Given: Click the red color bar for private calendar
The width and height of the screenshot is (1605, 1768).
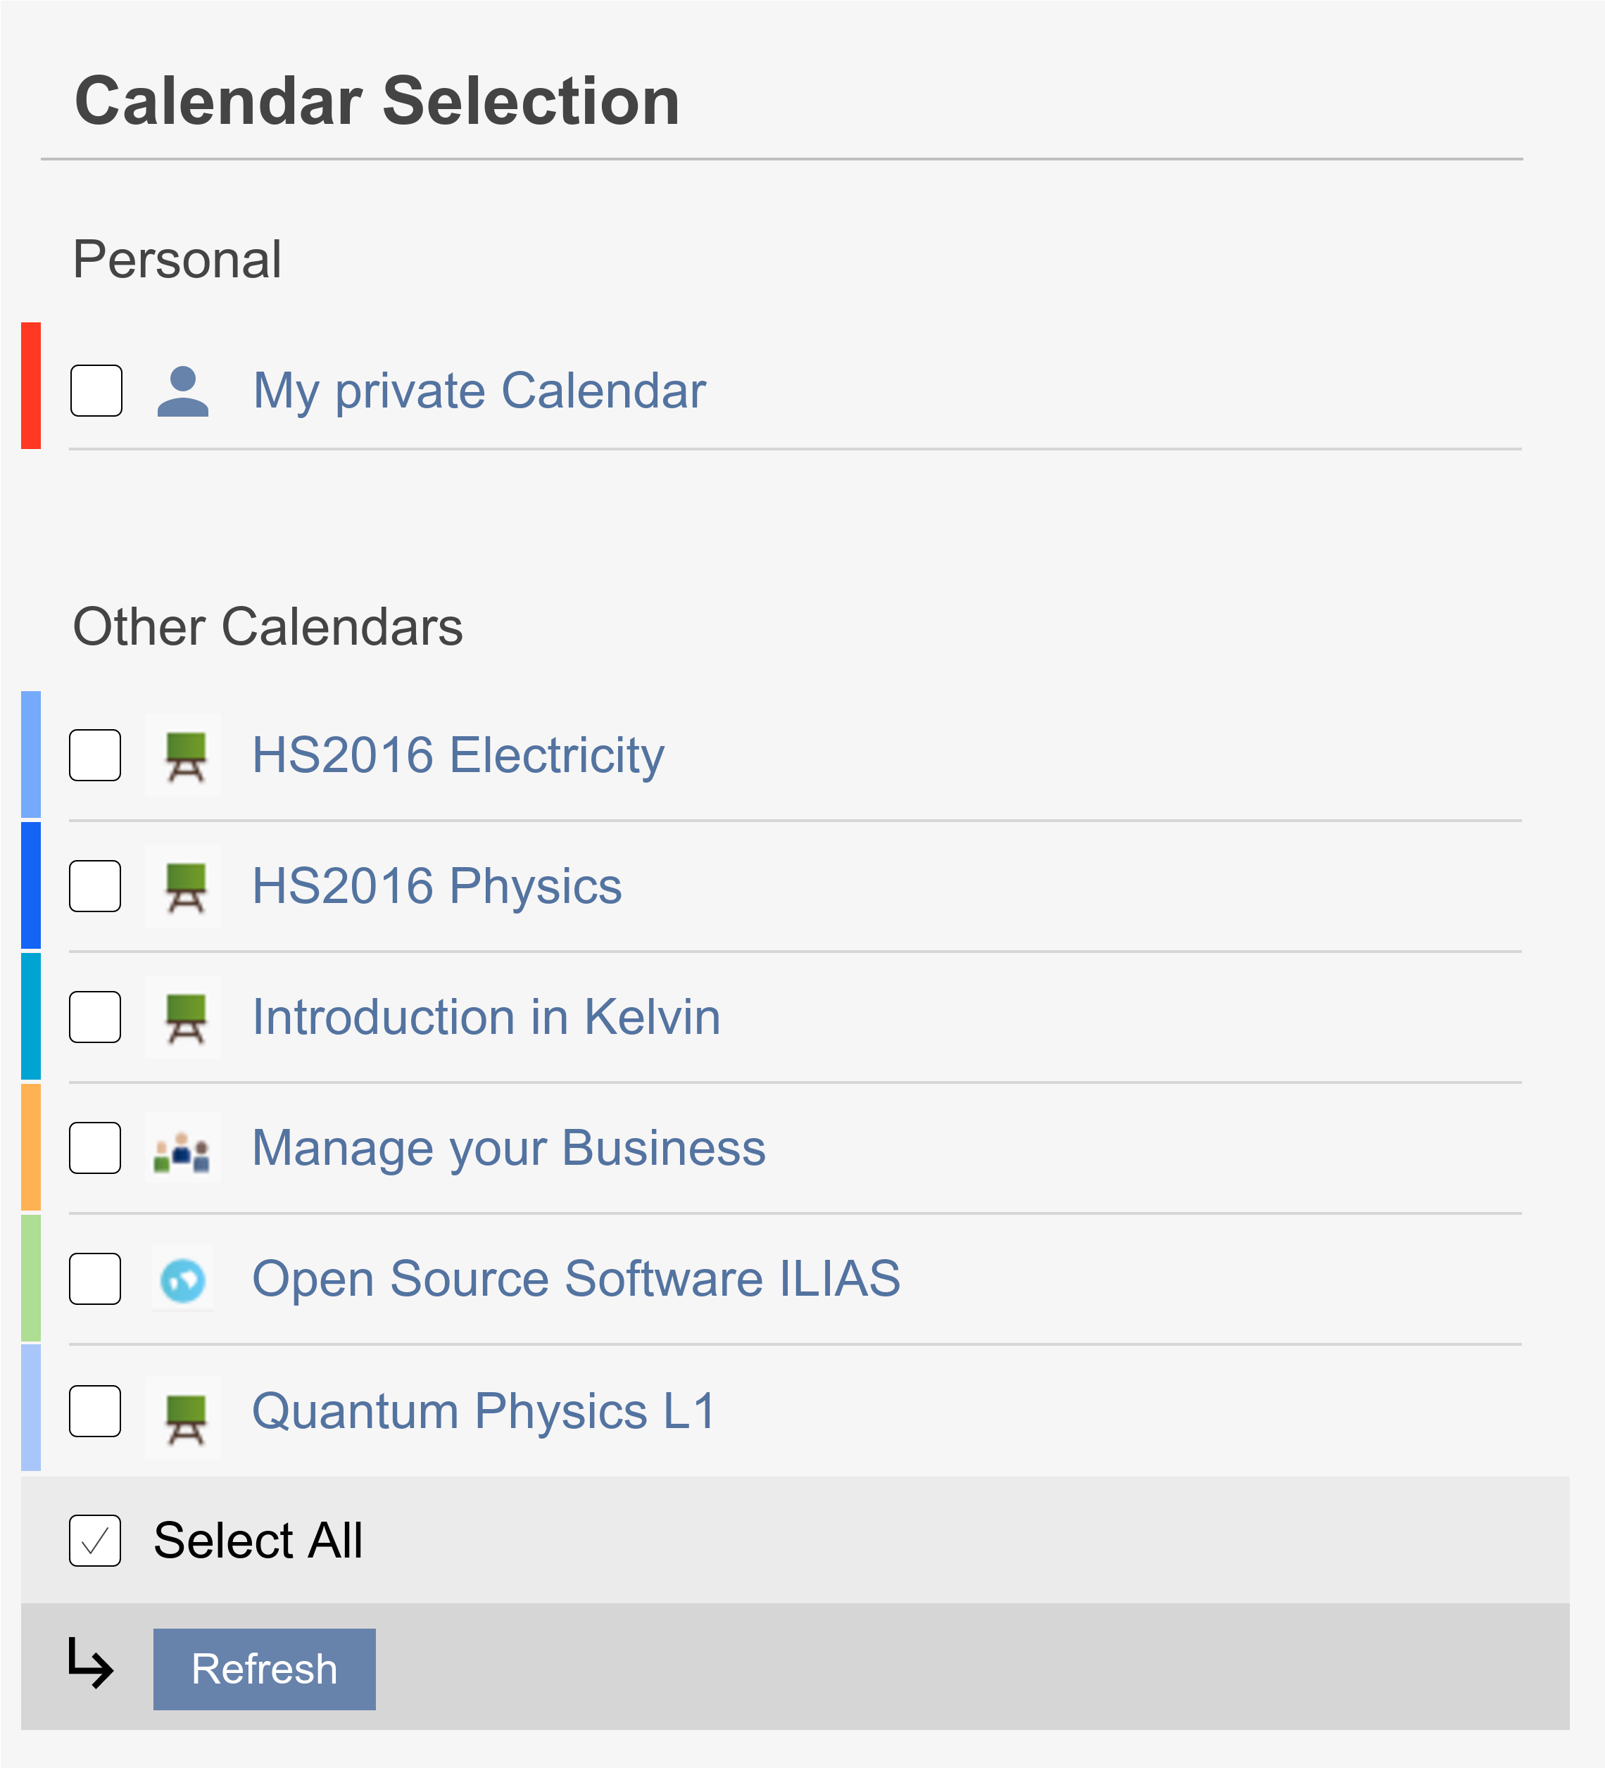Looking at the screenshot, I should [31, 386].
